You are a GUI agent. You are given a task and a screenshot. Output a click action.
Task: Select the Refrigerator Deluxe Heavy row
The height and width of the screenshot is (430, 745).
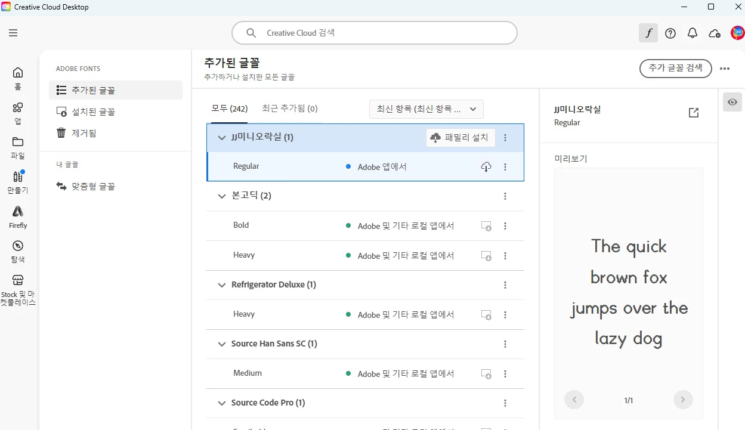(365, 314)
